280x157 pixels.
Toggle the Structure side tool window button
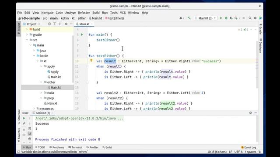[19, 116]
